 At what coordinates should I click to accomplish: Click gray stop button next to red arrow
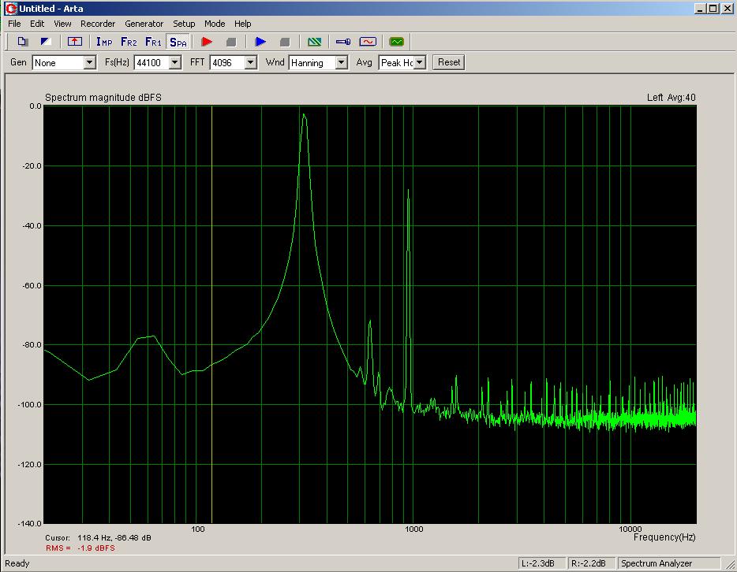[230, 43]
